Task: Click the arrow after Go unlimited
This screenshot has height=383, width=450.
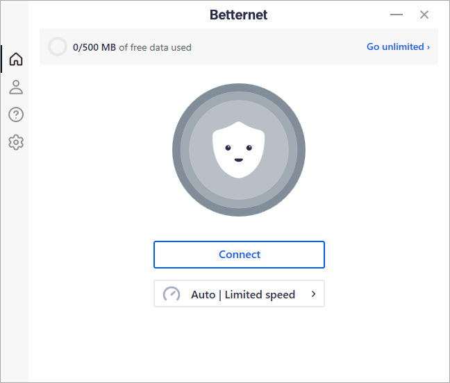Action: click(x=428, y=47)
